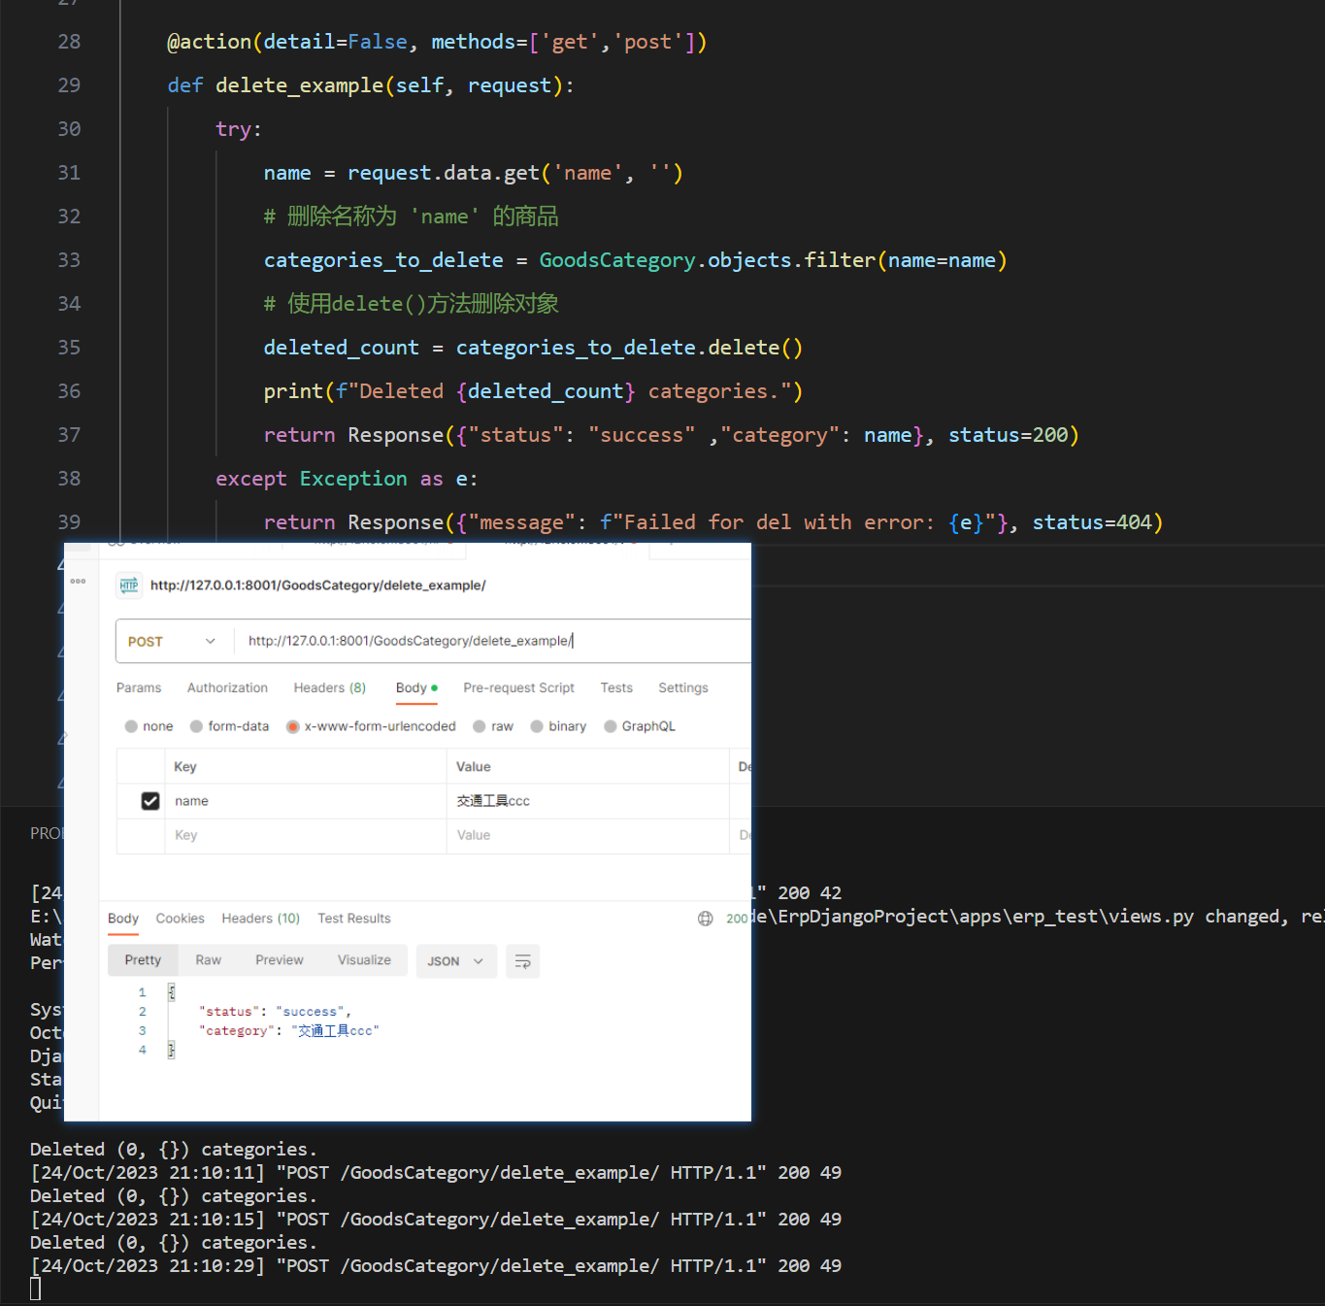
Task: Open the response Headers (10) tab
Action: [261, 919]
